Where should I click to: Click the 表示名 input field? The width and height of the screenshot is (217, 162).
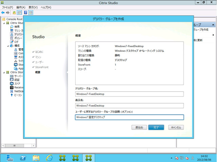[x=130, y=106]
